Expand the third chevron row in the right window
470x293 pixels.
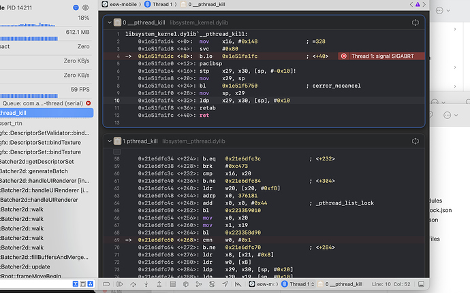click(x=455, y=86)
